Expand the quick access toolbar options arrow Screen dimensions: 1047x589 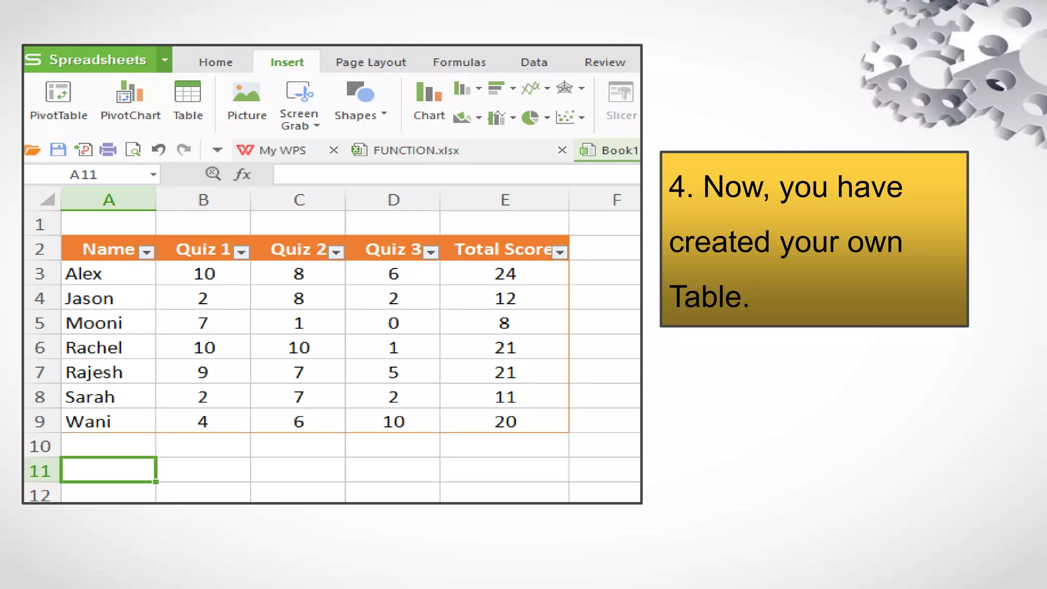point(217,150)
